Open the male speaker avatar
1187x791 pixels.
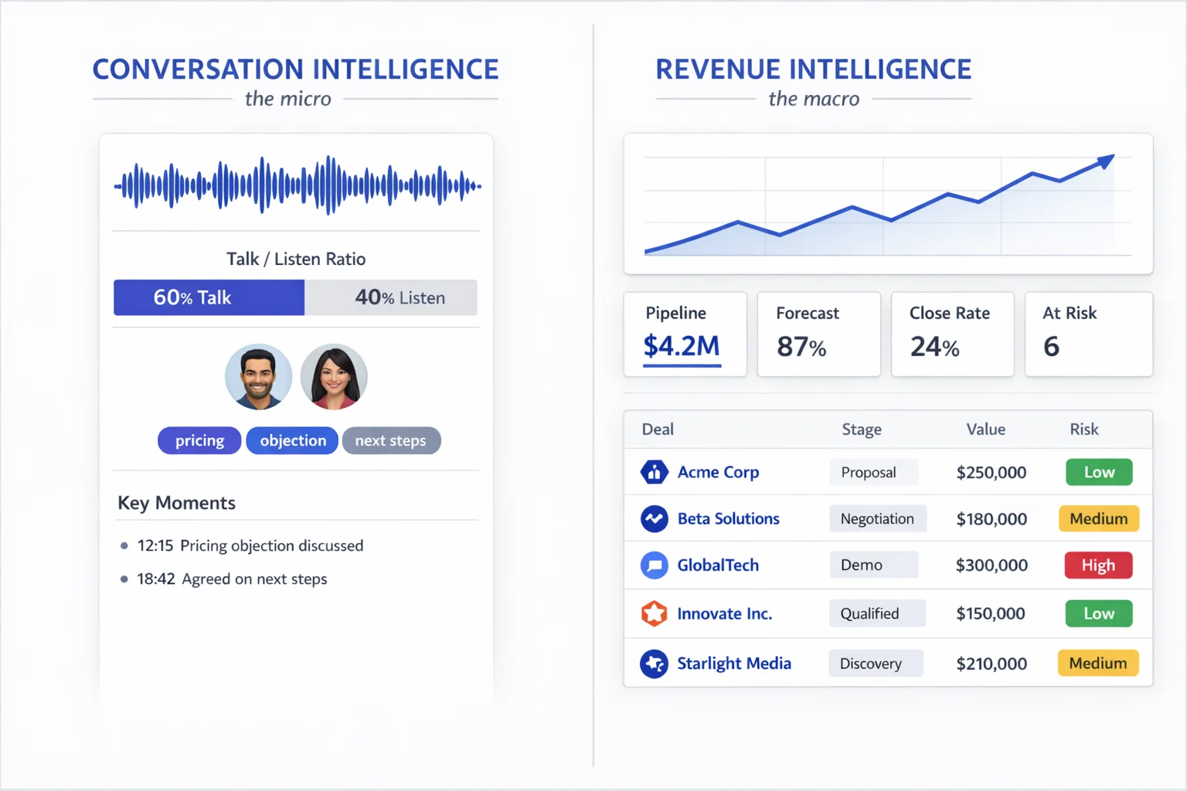point(258,376)
